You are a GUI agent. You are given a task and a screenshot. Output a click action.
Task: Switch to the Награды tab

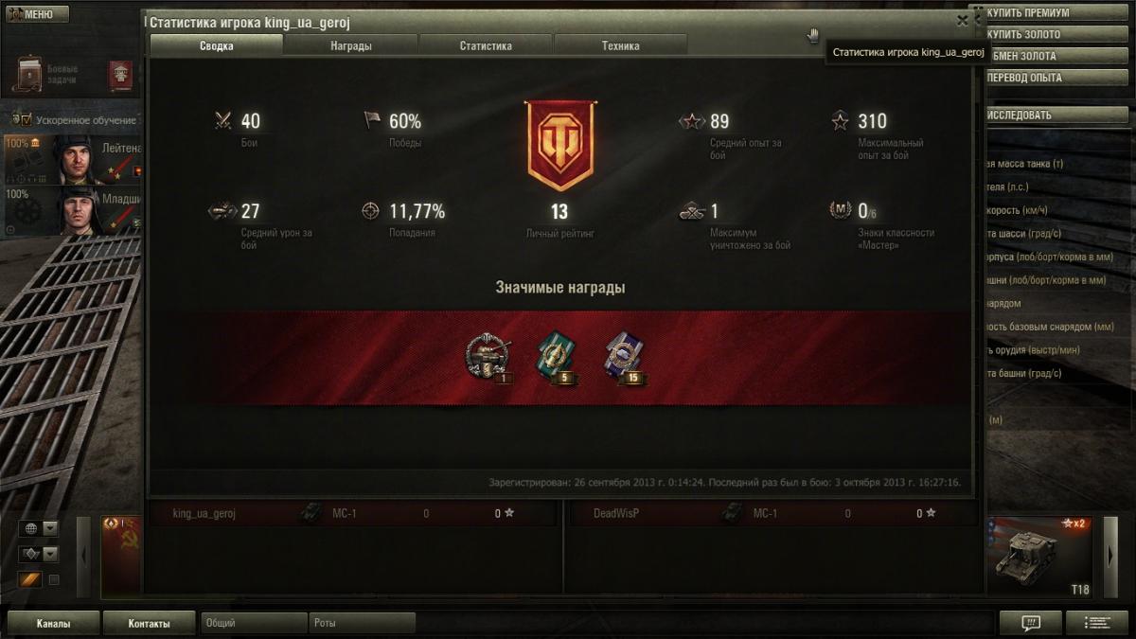350,45
